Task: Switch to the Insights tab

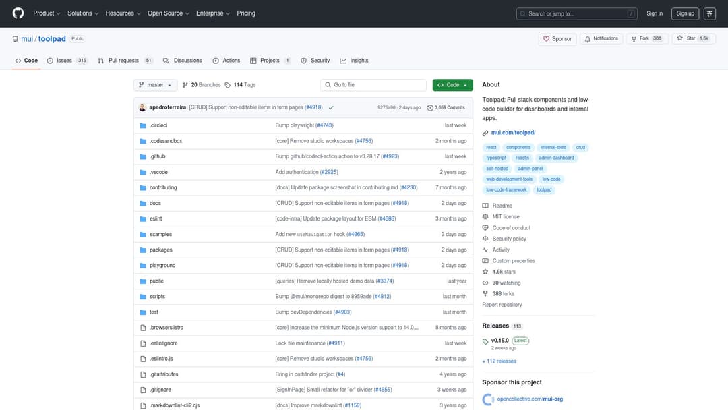Action: (355, 61)
